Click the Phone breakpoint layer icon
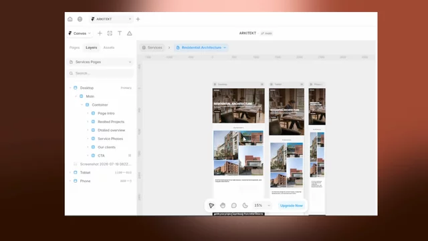 (76, 181)
